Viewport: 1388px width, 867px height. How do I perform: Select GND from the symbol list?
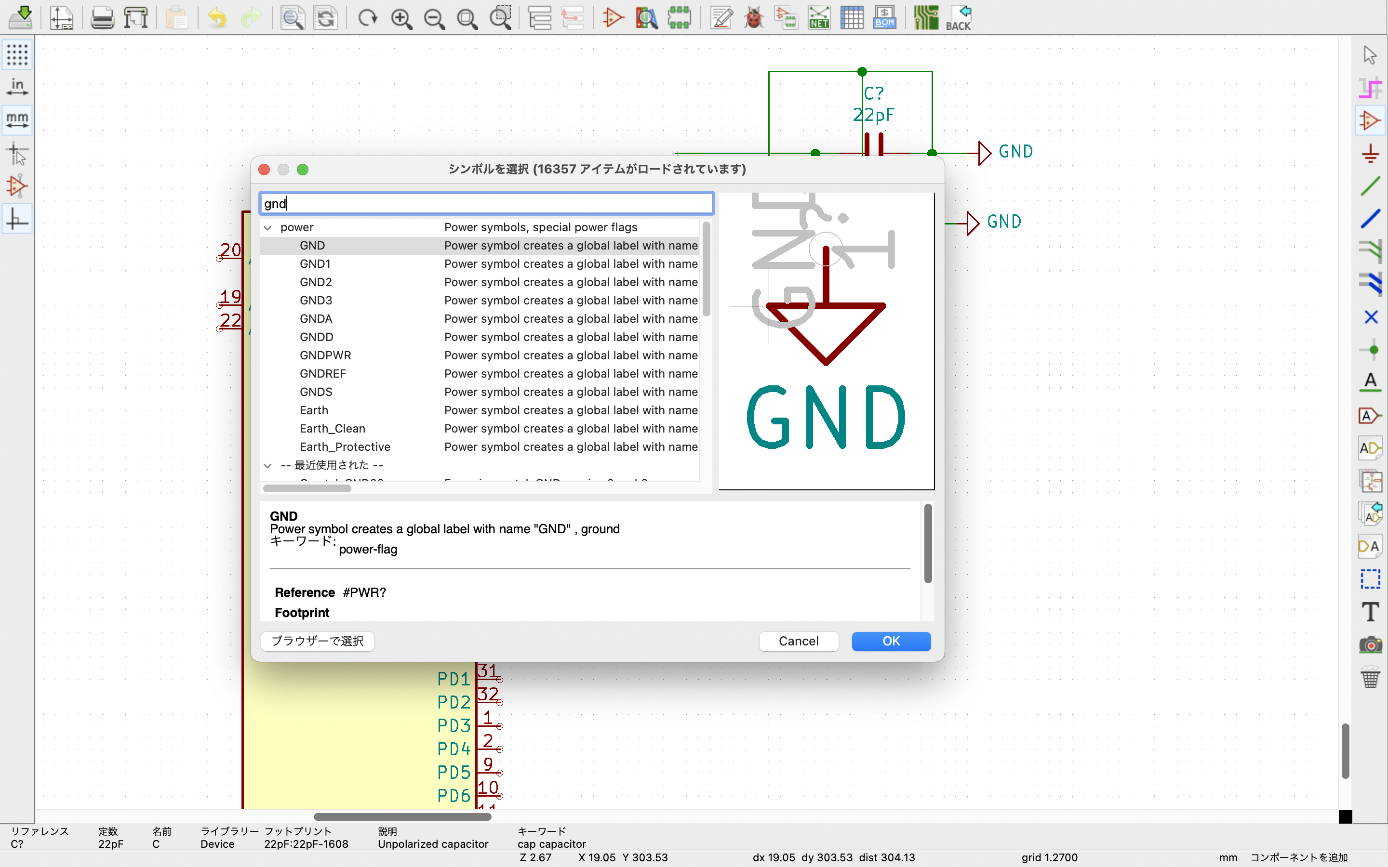(x=312, y=245)
